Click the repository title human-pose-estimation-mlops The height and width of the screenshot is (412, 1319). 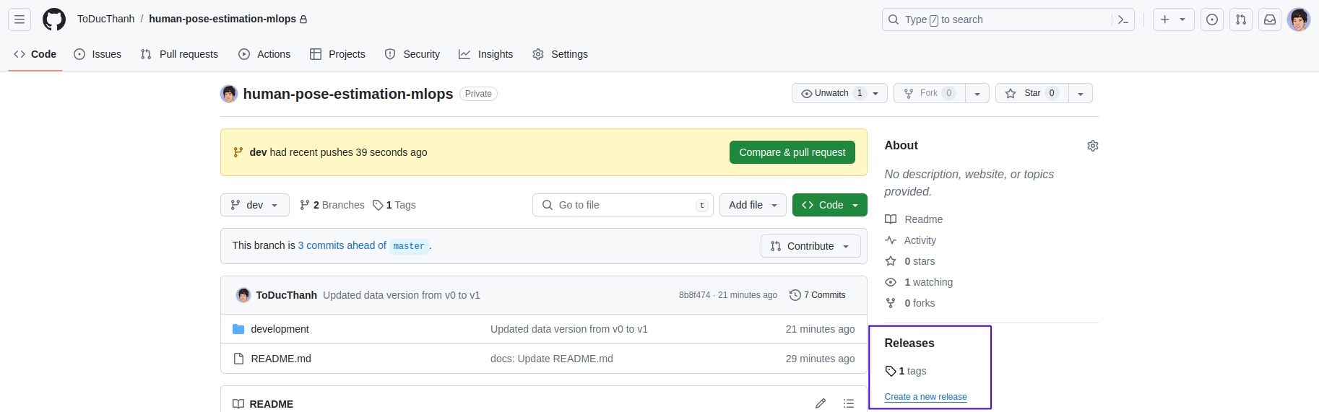348,94
